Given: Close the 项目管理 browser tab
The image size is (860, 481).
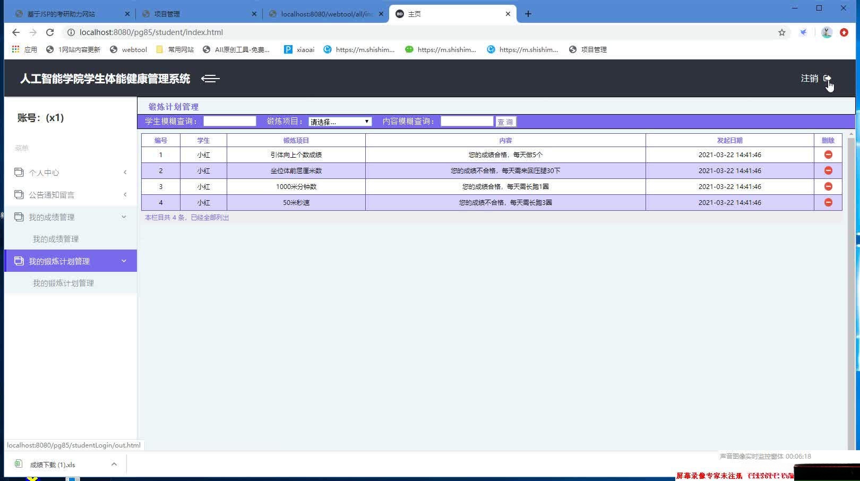Looking at the screenshot, I should tap(254, 14).
